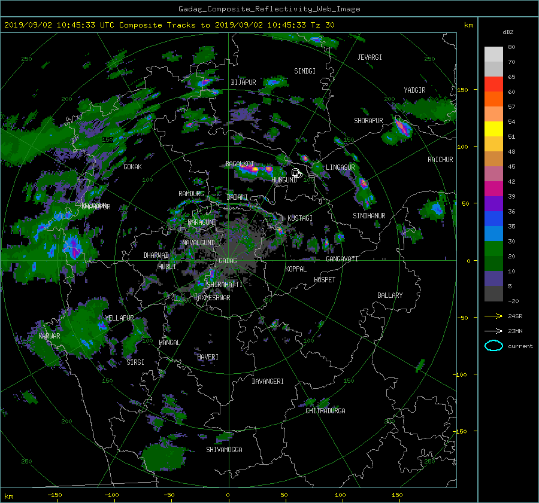Select the dark gray -20 to 5 dBZ swatch
Image resolution: width=539 pixels, height=503 pixels.
pyautogui.click(x=493, y=293)
